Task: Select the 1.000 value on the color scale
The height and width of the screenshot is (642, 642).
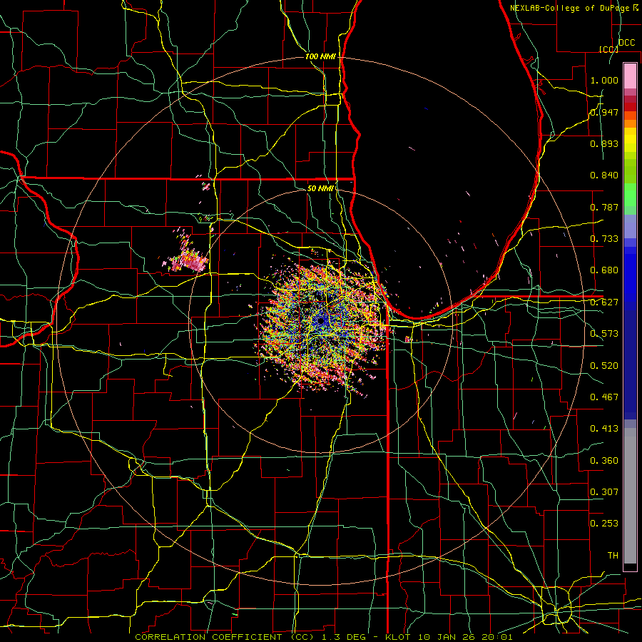Action: tap(604, 80)
